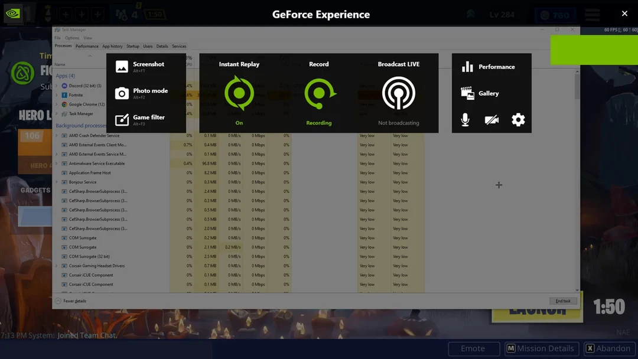Screen dimensions: 638x359
Task: Toggle Instant Replay green circle
Action: tap(239, 93)
